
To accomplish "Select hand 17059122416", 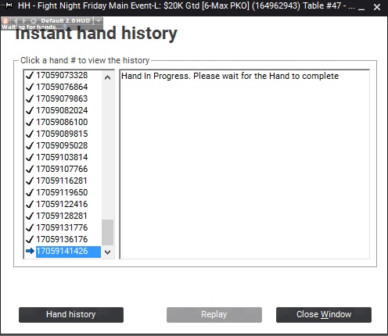I will [x=62, y=204].
